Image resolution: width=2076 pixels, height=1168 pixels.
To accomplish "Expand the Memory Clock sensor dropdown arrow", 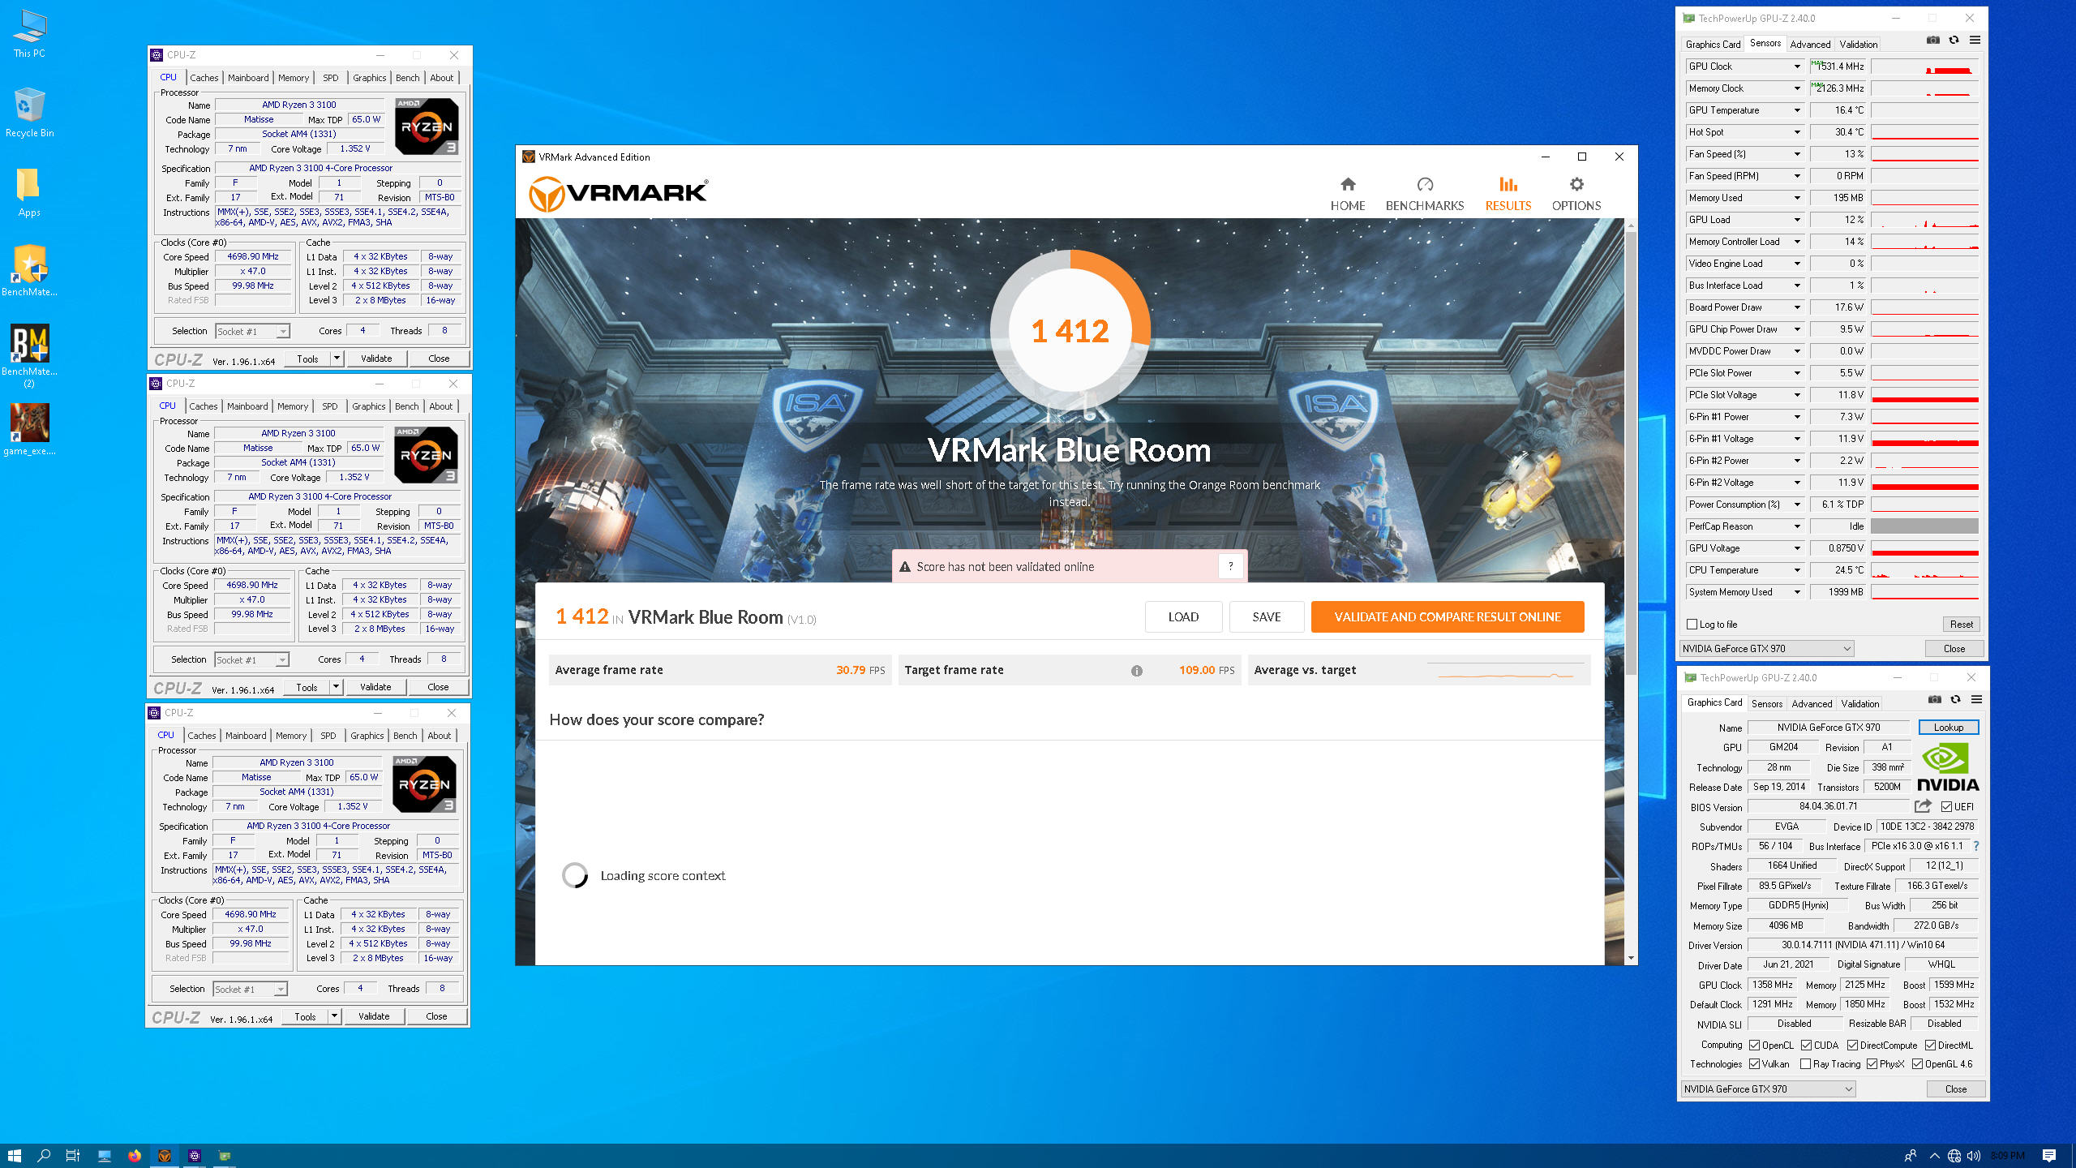I will click(x=1798, y=88).
